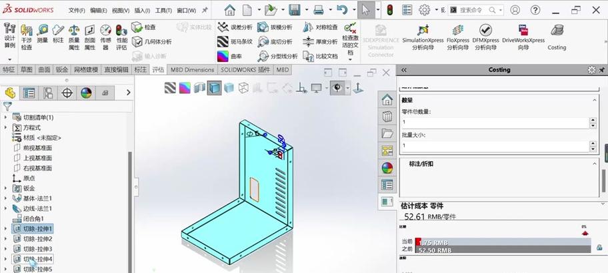Open Costing panel settings gear
Image resolution: width=608 pixels, height=273 pixels.
tap(591, 70)
